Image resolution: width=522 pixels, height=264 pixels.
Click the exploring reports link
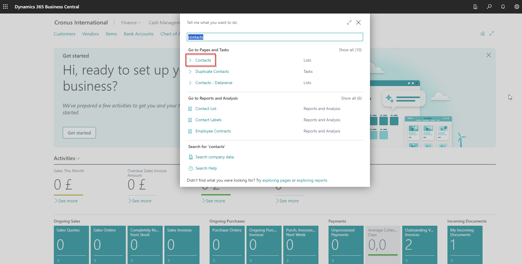point(312,180)
